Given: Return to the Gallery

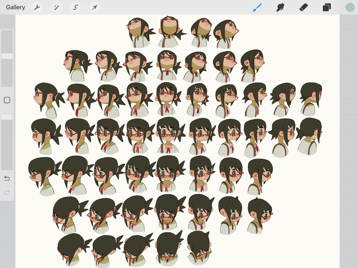Looking at the screenshot, I should 15,7.
